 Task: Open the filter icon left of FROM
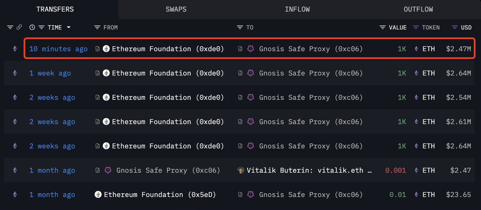97,27
